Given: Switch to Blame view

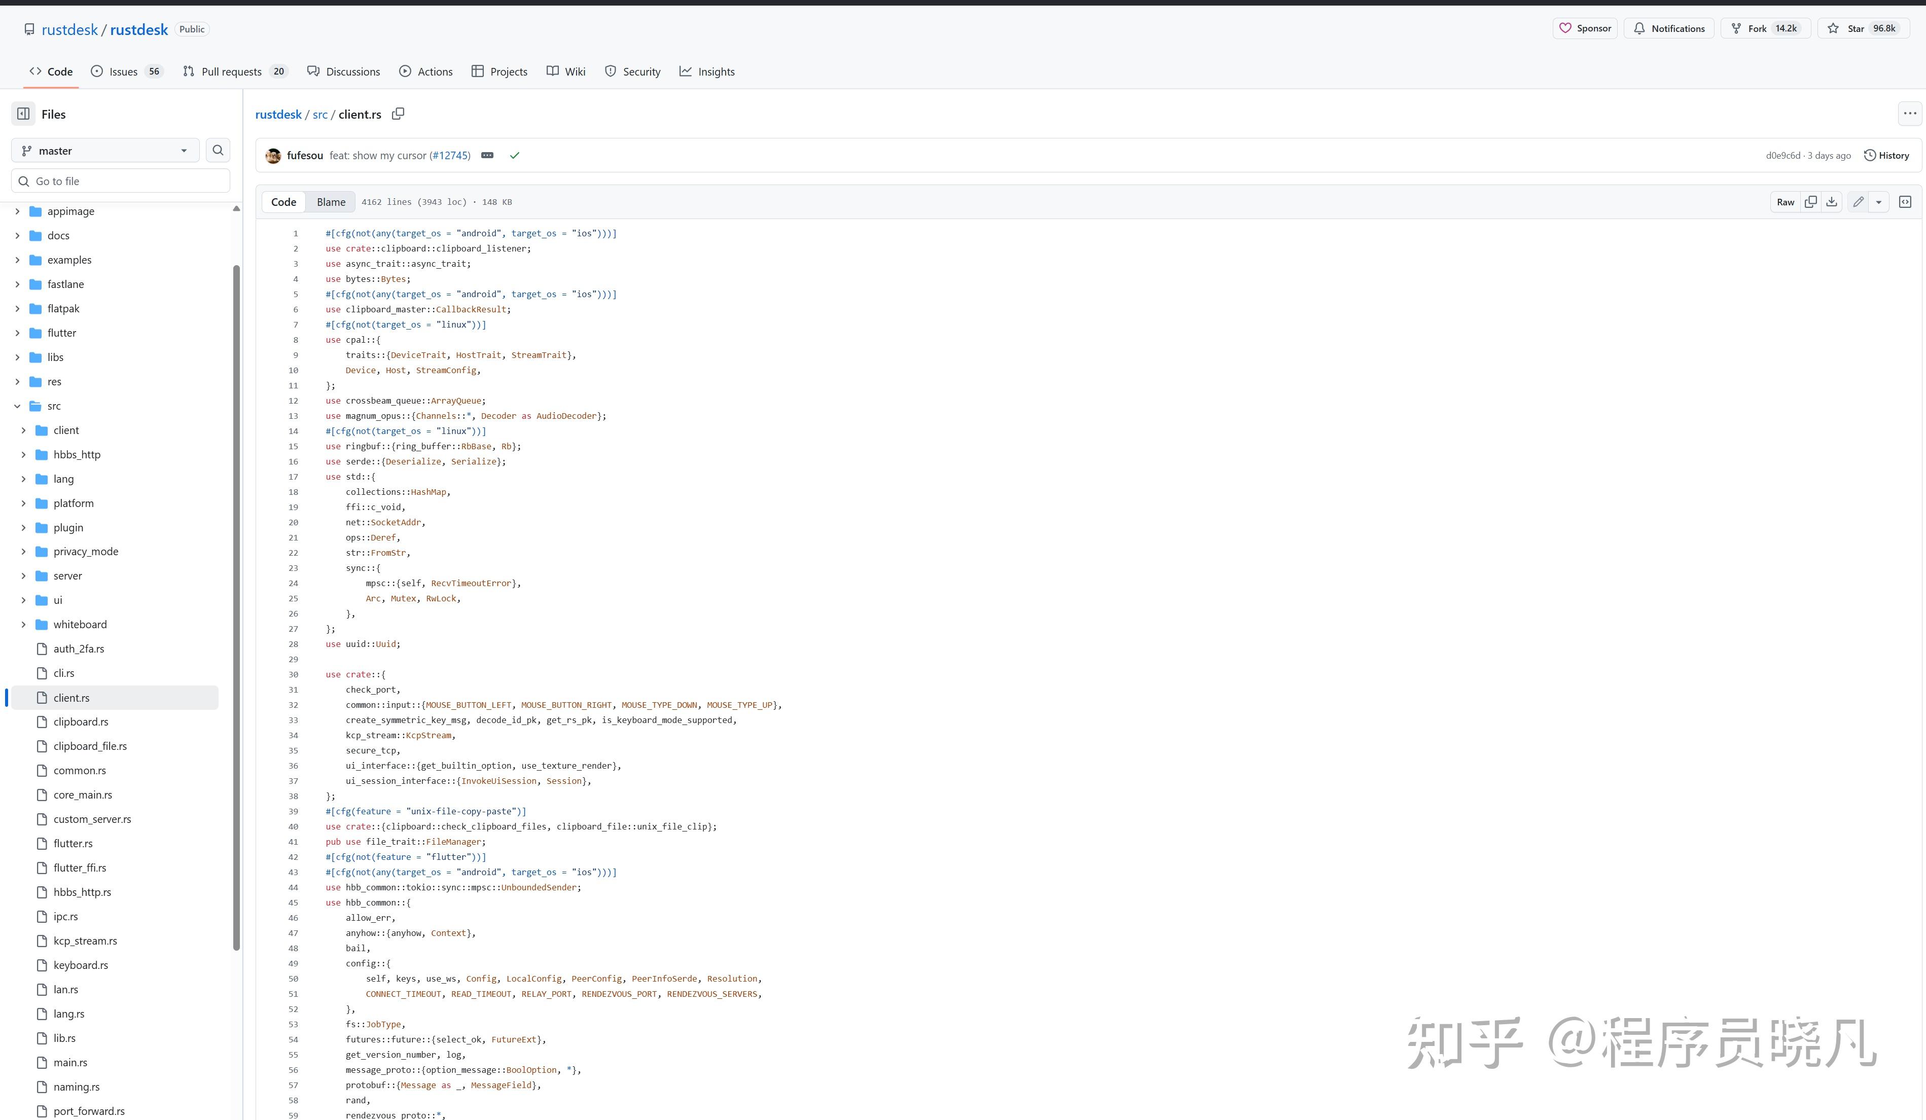Looking at the screenshot, I should point(331,202).
